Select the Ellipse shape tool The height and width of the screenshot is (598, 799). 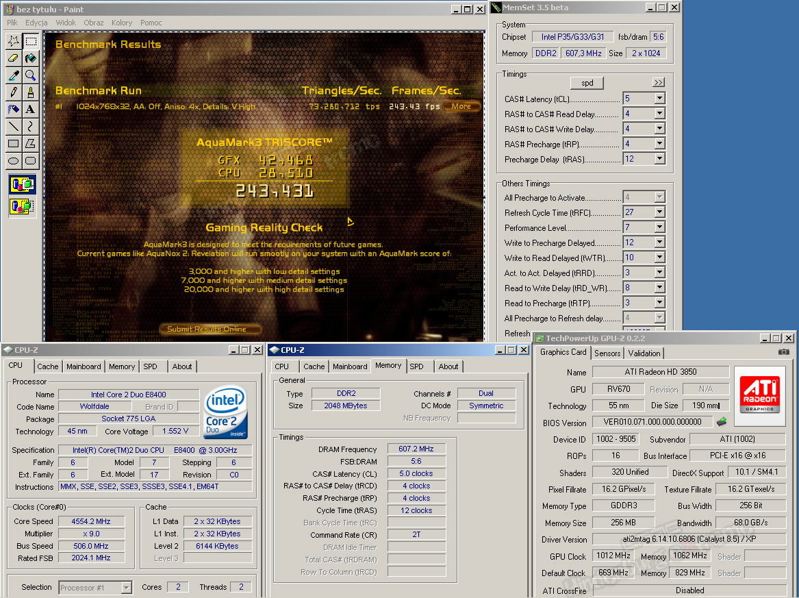(14, 160)
